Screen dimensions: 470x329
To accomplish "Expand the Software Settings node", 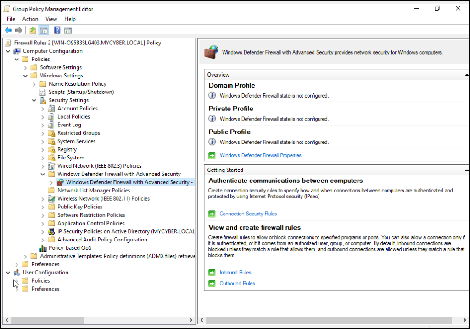I will click(26, 68).
